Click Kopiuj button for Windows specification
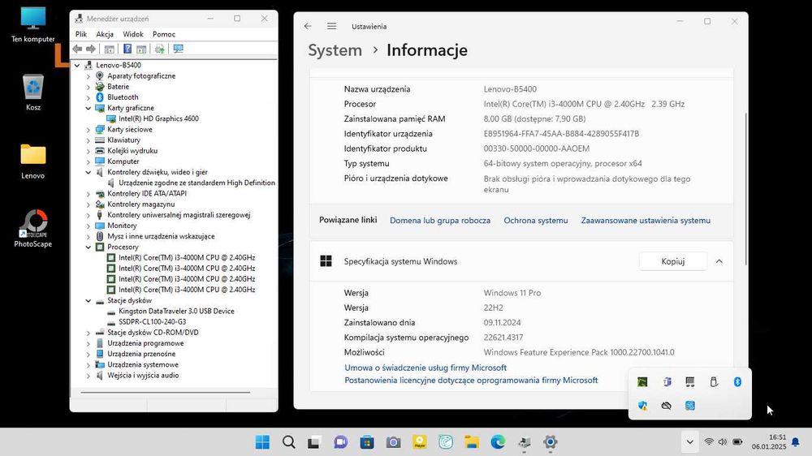Image resolution: width=812 pixels, height=456 pixels. click(672, 261)
